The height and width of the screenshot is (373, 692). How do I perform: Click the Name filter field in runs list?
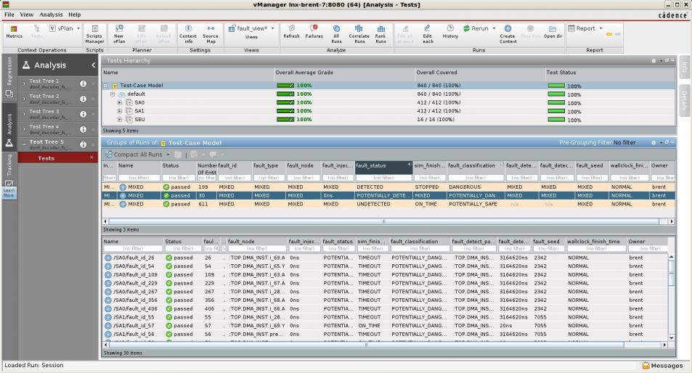[133, 249]
